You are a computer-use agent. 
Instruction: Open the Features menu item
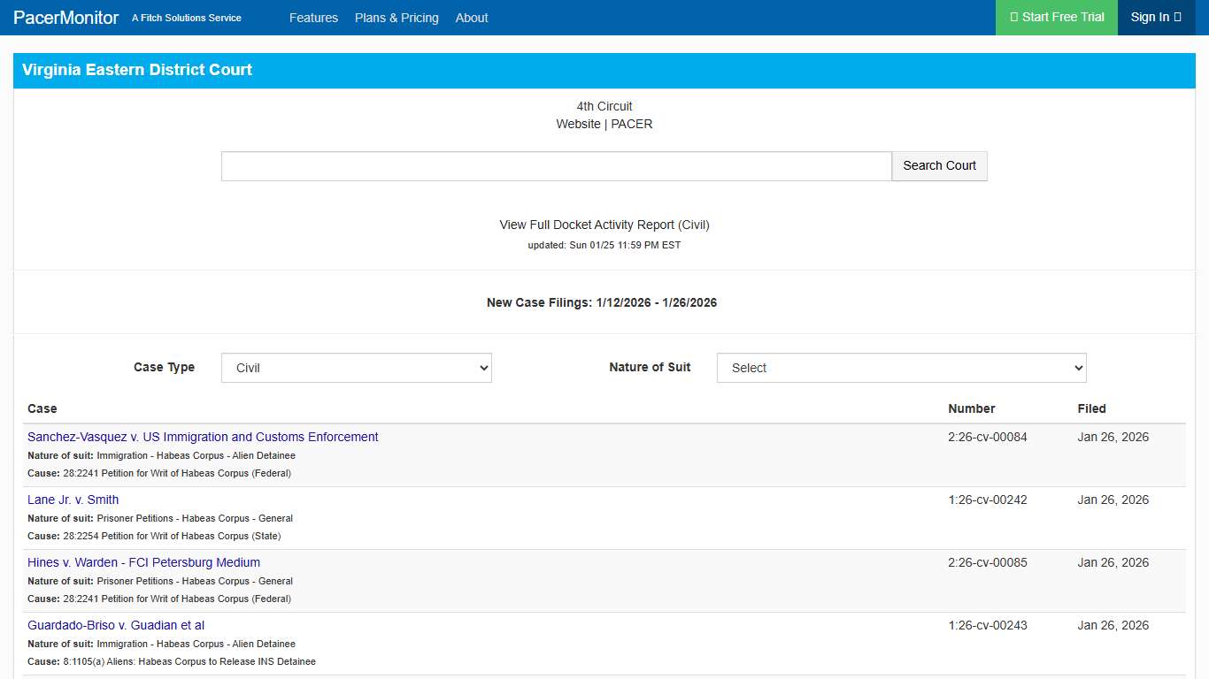point(314,18)
